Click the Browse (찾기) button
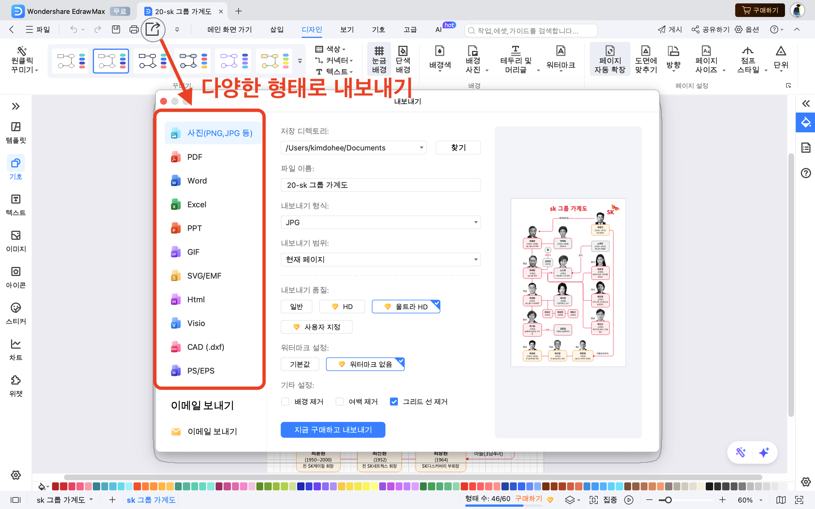The width and height of the screenshot is (815, 509). (x=458, y=148)
